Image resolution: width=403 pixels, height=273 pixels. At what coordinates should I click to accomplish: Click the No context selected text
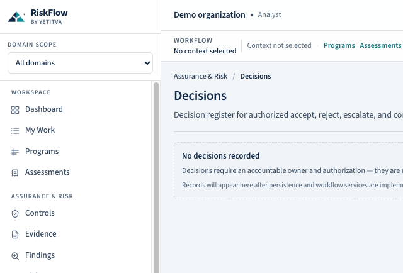point(205,51)
